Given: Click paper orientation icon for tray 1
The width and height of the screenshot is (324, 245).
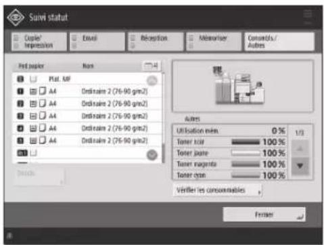Looking at the screenshot, I should (43, 91).
